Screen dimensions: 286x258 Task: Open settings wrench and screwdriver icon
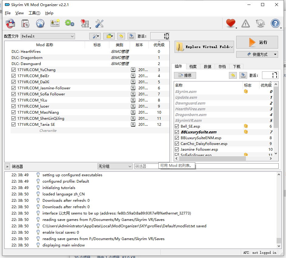[x=99, y=23]
